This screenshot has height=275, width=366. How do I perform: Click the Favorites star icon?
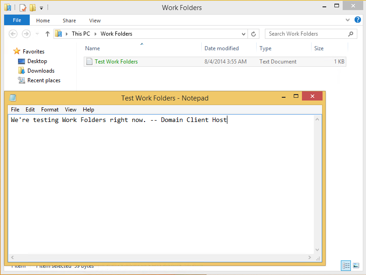click(x=17, y=51)
